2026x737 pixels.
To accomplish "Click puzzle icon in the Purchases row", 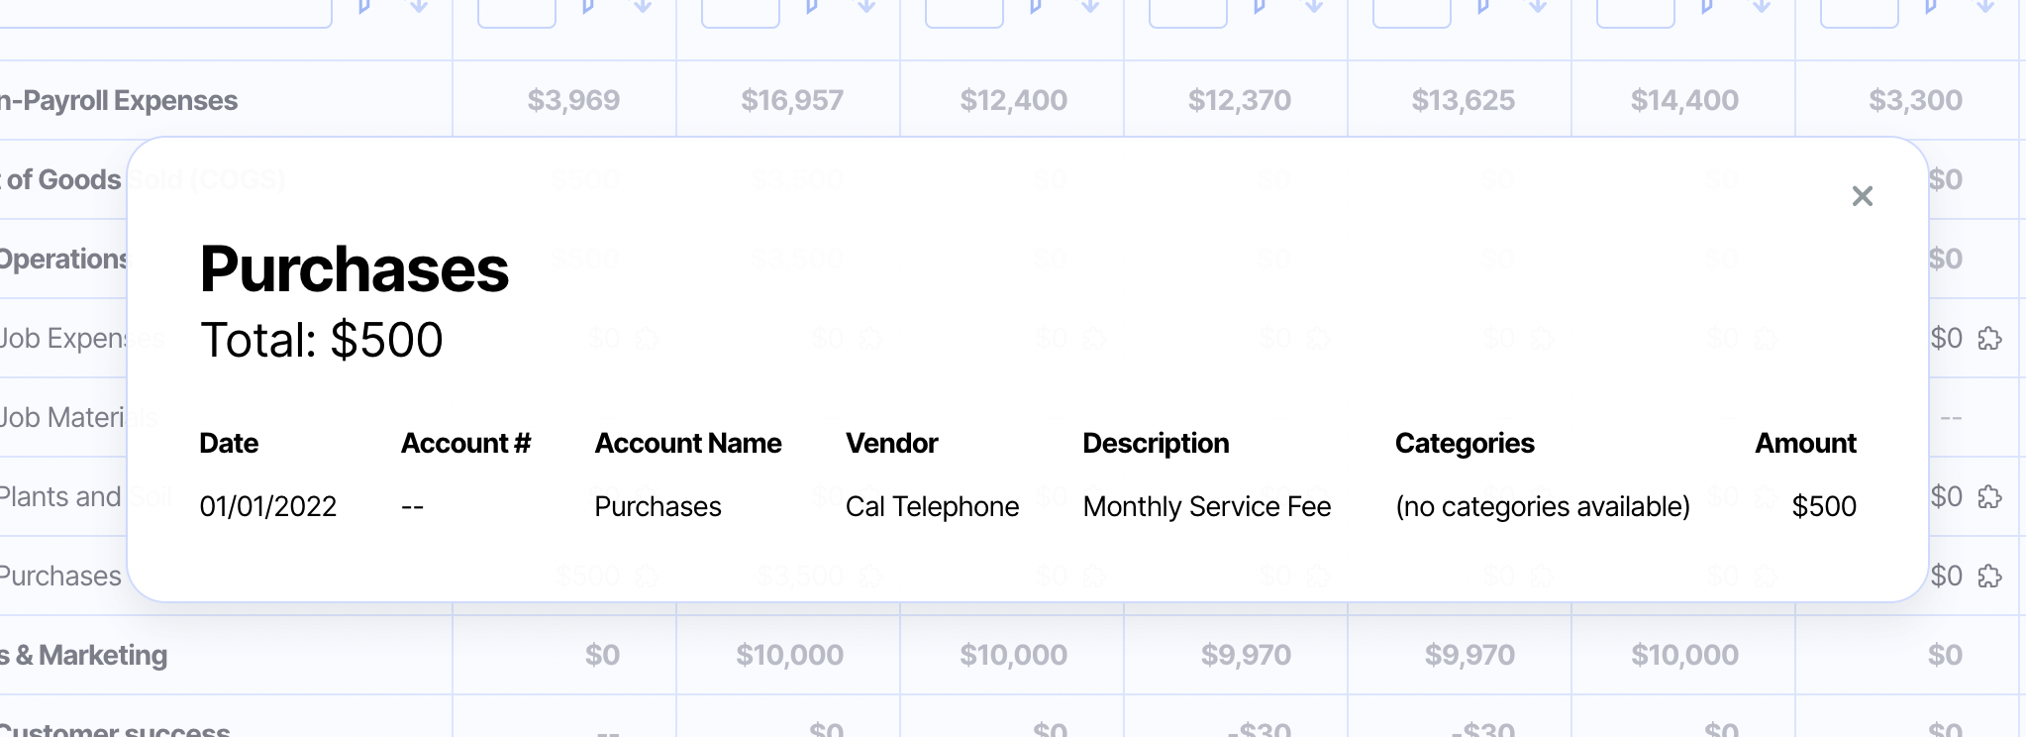I will click(x=1989, y=577).
